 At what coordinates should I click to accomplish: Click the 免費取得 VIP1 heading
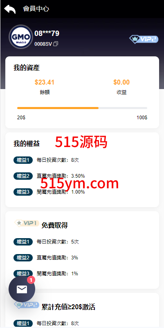pyautogui.click(x=54, y=225)
